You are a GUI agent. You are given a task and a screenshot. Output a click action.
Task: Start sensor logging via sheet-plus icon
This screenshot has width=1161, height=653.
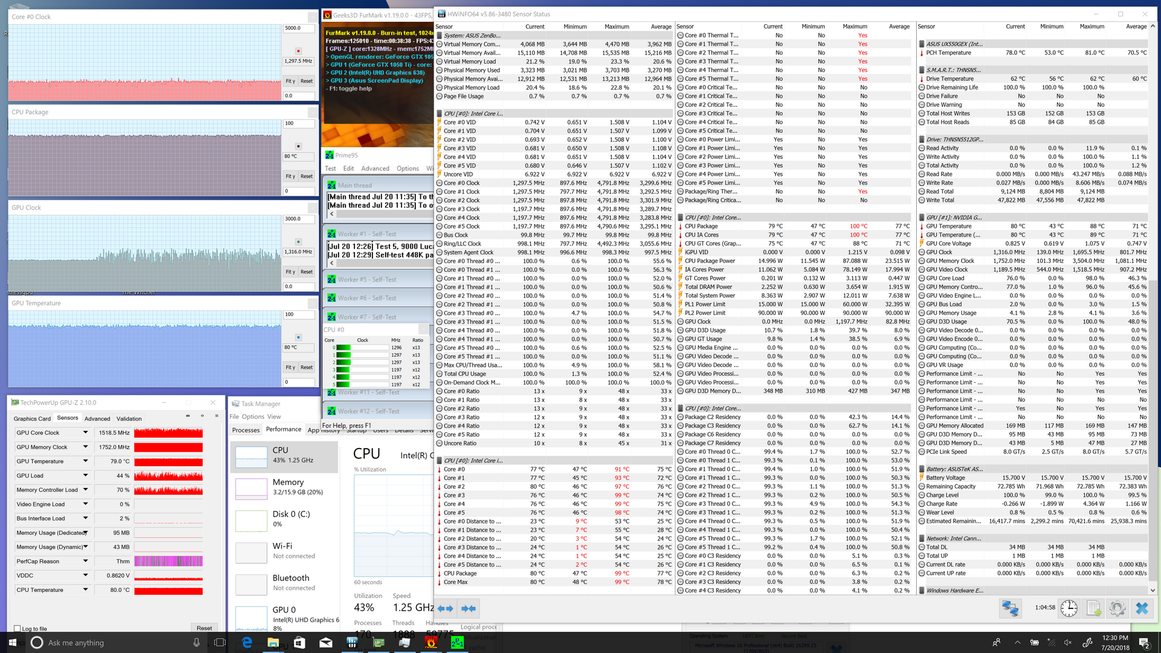pyautogui.click(x=1093, y=608)
